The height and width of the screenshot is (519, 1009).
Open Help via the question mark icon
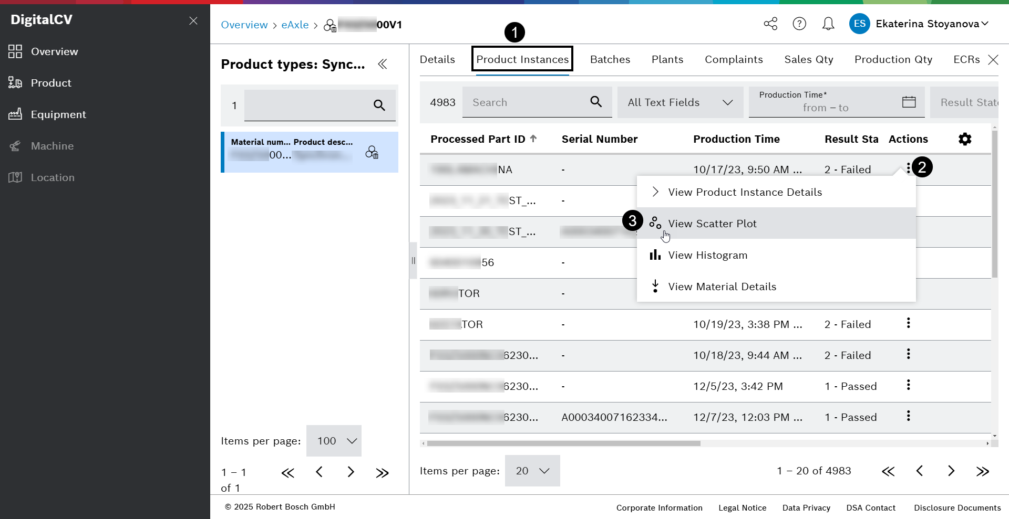pos(799,24)
